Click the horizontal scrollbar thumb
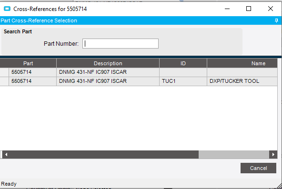Screen dimensions: 282x189 104,155
